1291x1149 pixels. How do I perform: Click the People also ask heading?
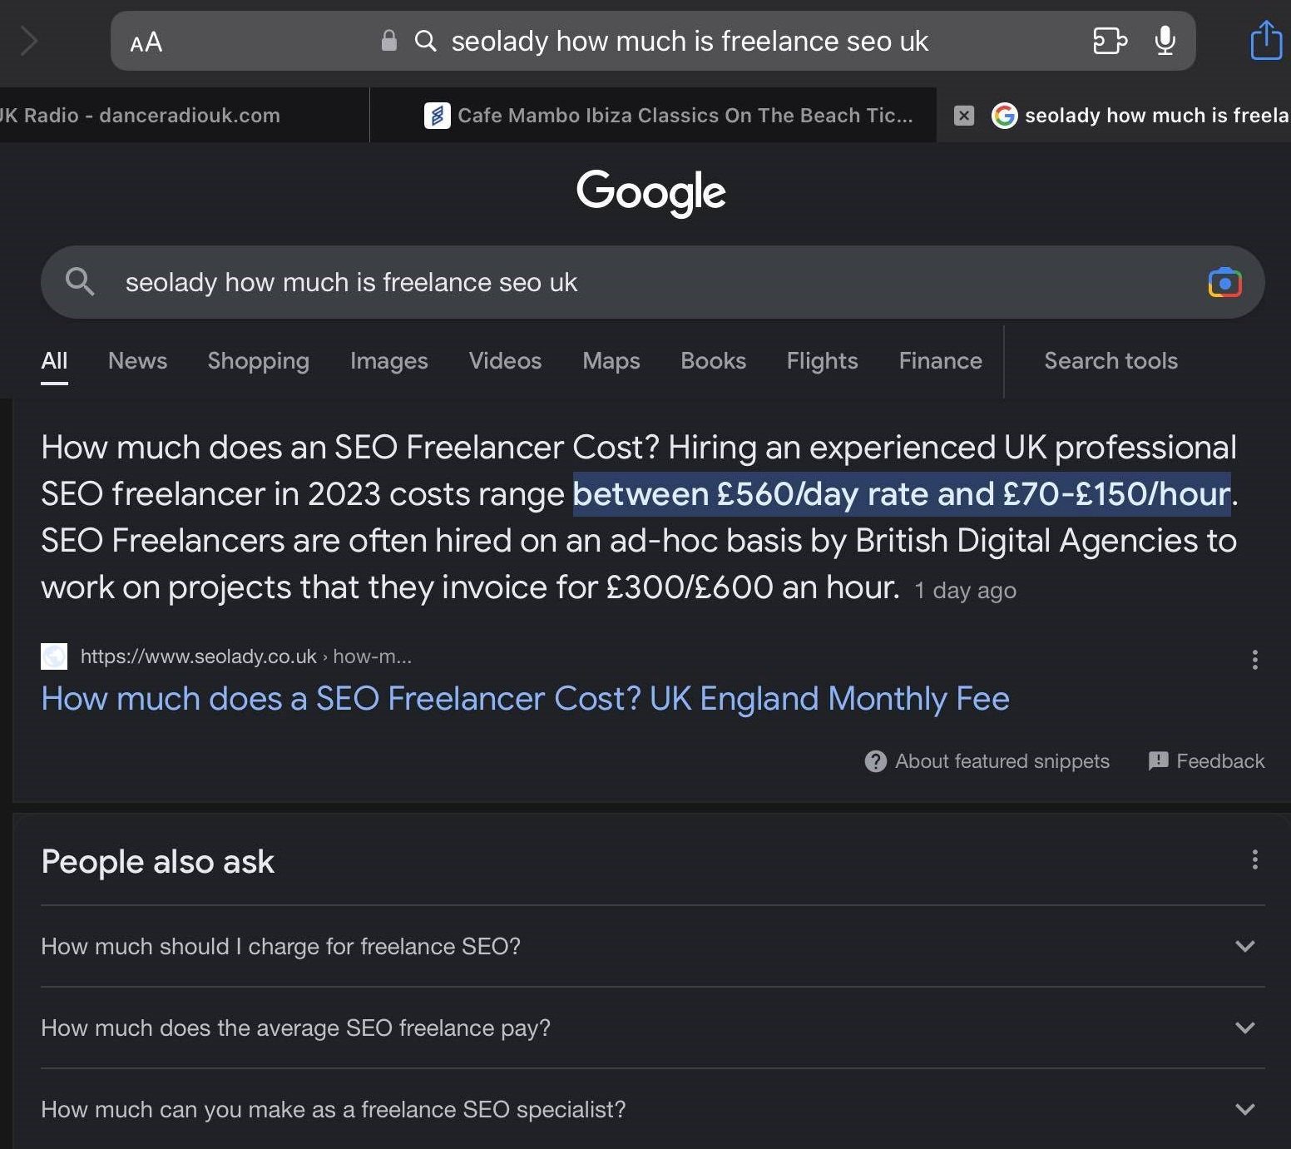[x=157, y=862]
